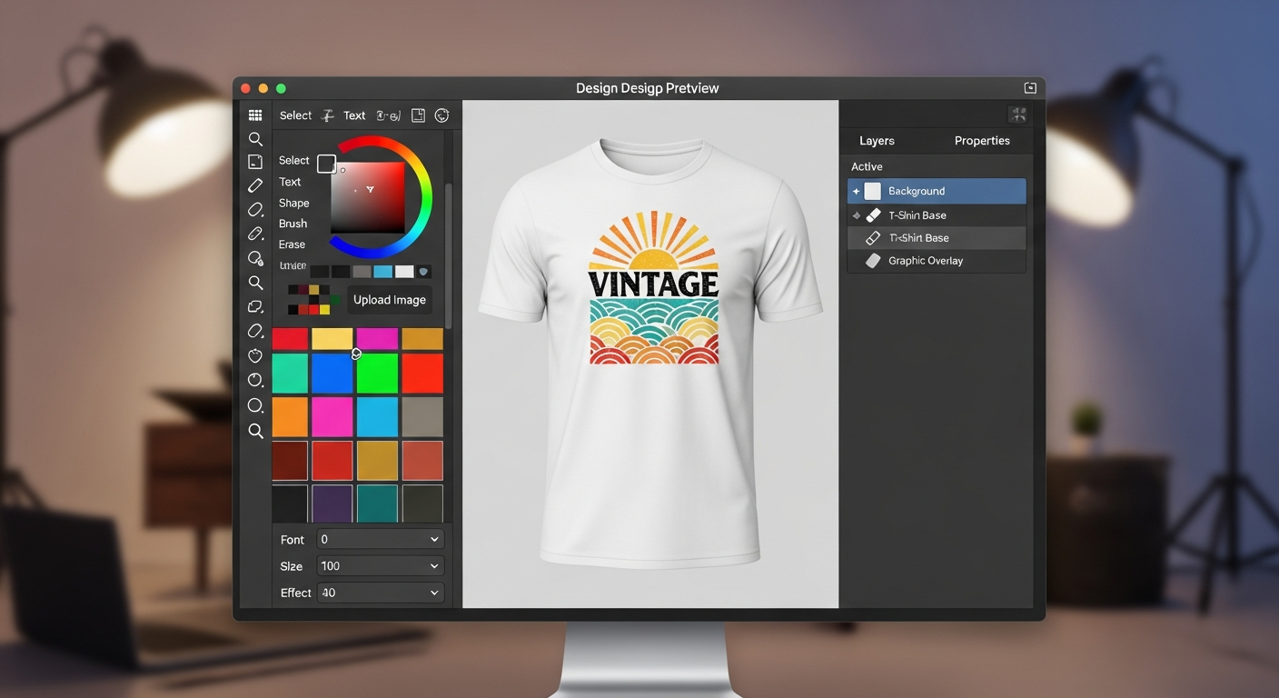Pick the magenta color swatch
This screenshot has width=1279, height=698.
(376, 338)
